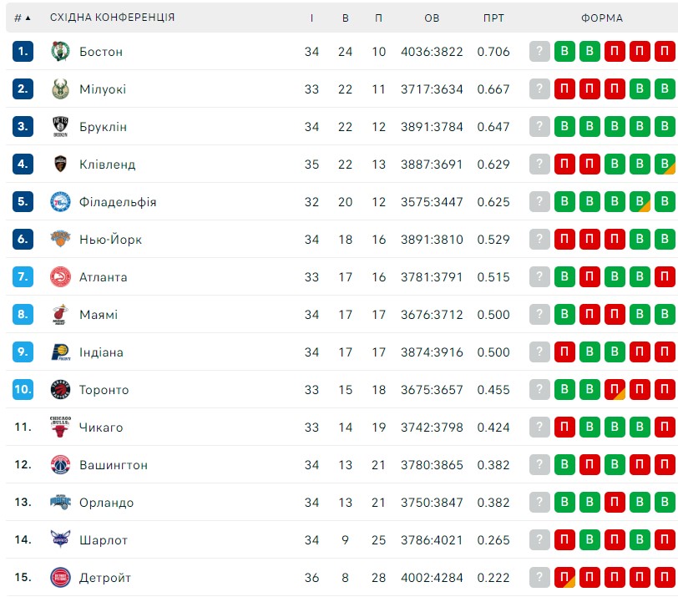This screenshot has width=678, height=597.
Task: Open the Клівленд team link
Action: pyautogui.click(x=107, y=164)
